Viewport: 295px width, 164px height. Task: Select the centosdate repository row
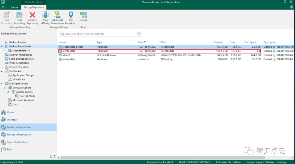176,51
